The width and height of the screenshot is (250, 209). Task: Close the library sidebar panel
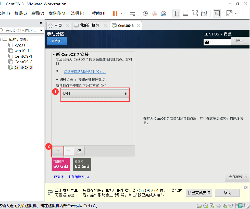pos(41,23)
